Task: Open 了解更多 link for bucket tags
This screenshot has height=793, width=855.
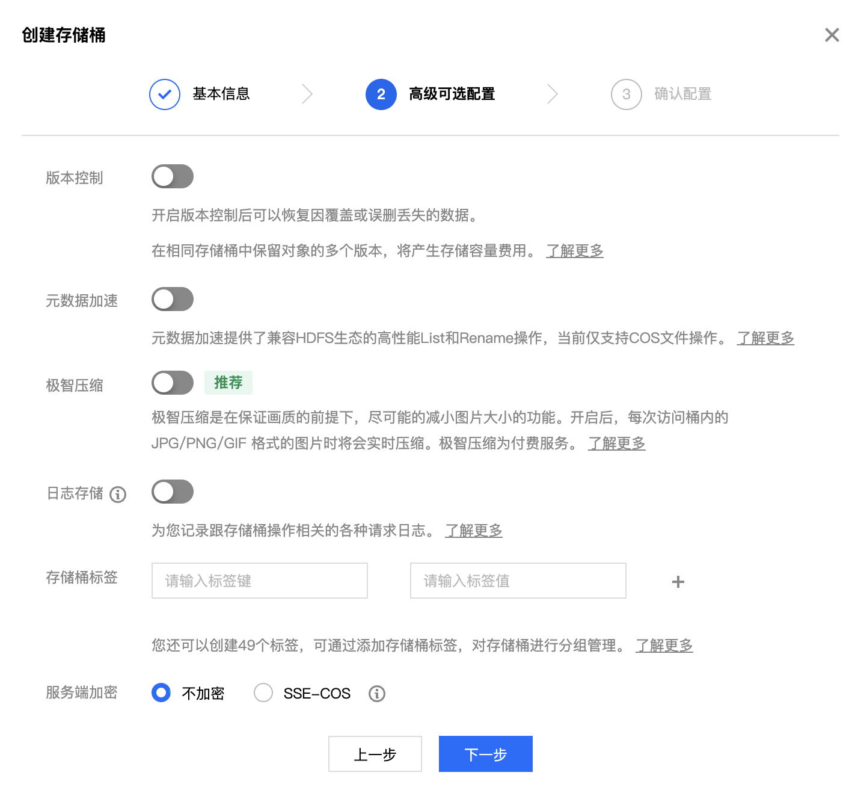Action: click(664, 646)
